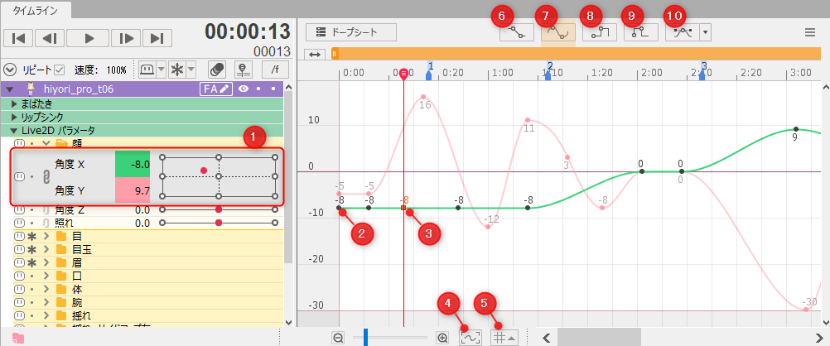Click the FA edit button on hiyori_pro_t06
The height and width of the screenshot is (346, 830).
click(216, 89)
